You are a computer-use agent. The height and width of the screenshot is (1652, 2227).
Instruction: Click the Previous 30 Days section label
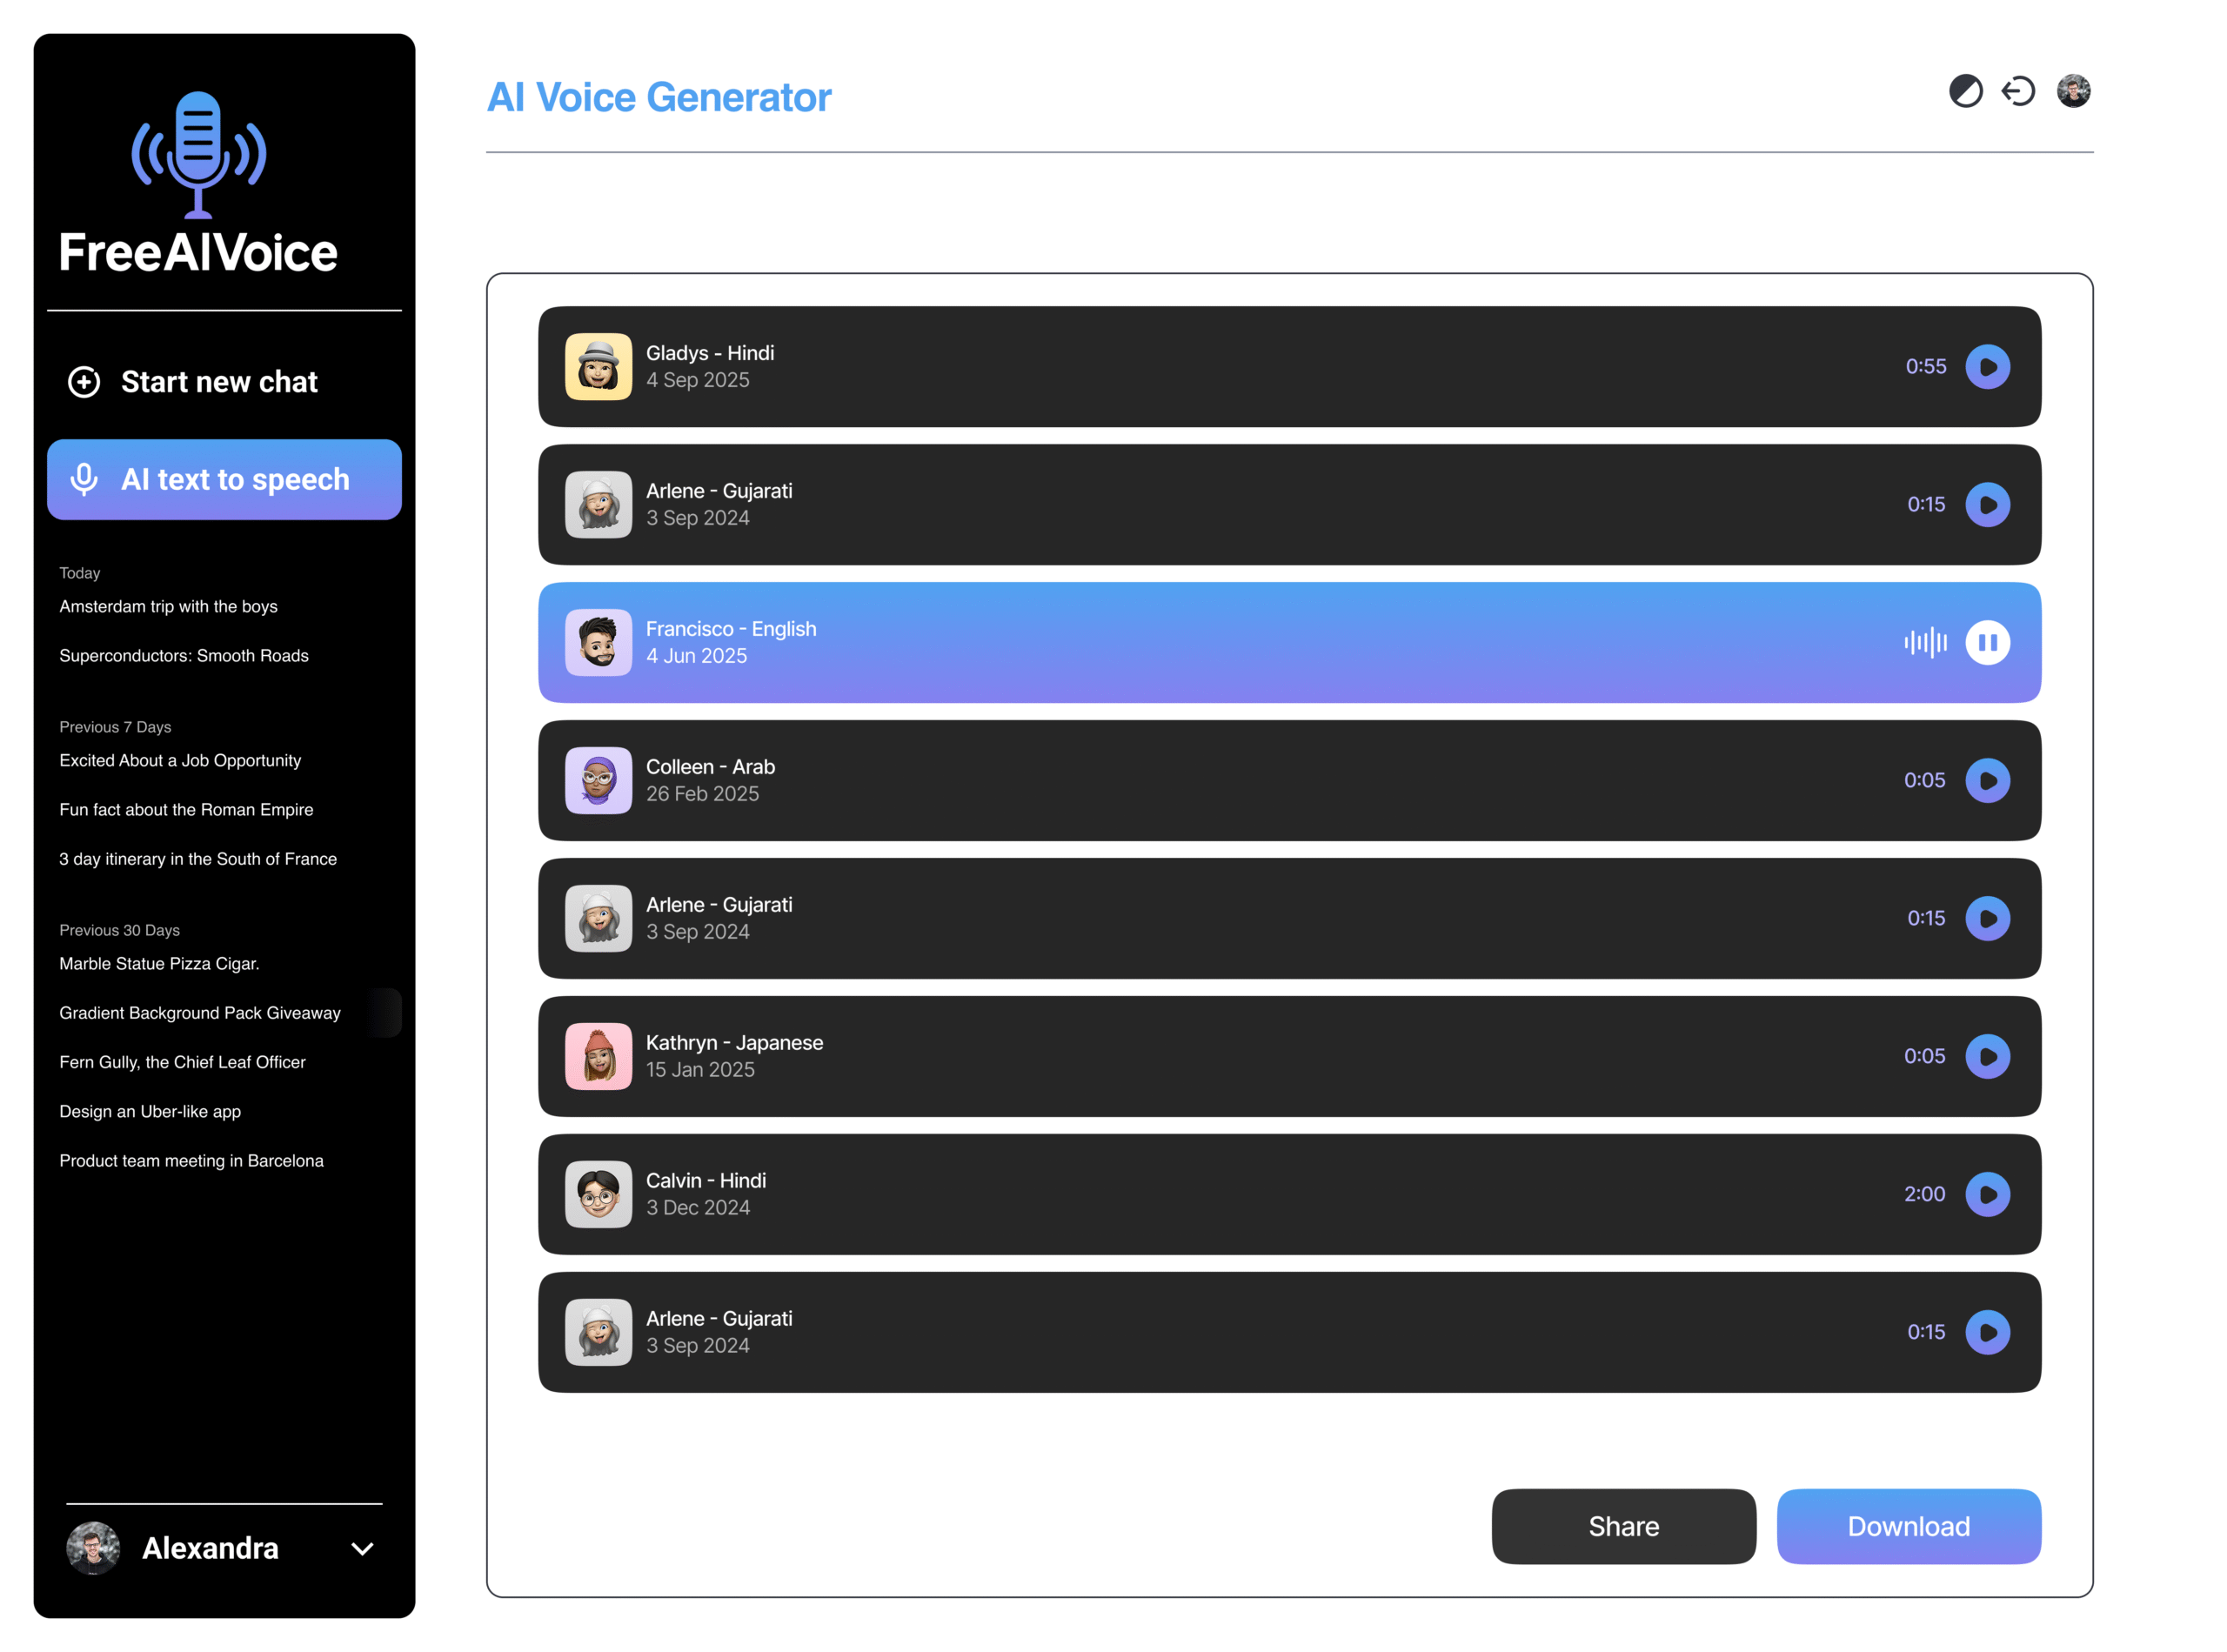119,930
